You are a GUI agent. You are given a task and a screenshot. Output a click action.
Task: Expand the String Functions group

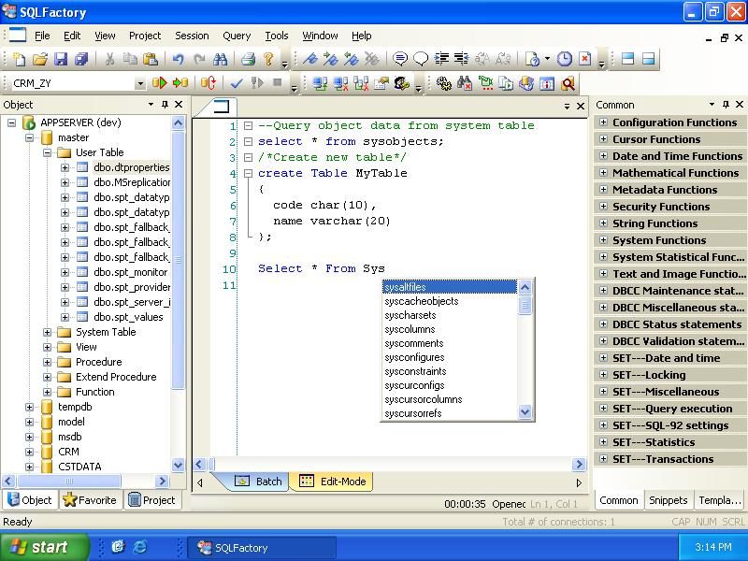point(603,223)
